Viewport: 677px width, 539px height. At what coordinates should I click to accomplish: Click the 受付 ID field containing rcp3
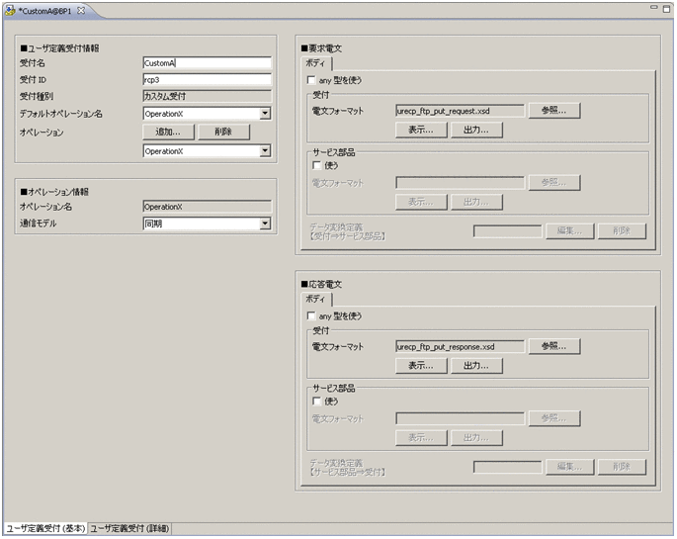click(x=207, y=80)
